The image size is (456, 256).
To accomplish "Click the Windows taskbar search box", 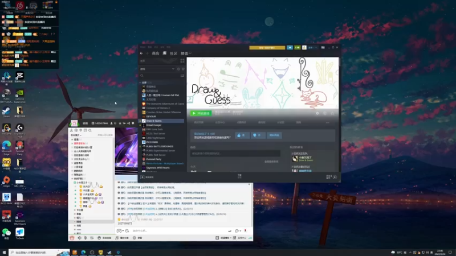I will pyautogui.click(x=39, y=253).
